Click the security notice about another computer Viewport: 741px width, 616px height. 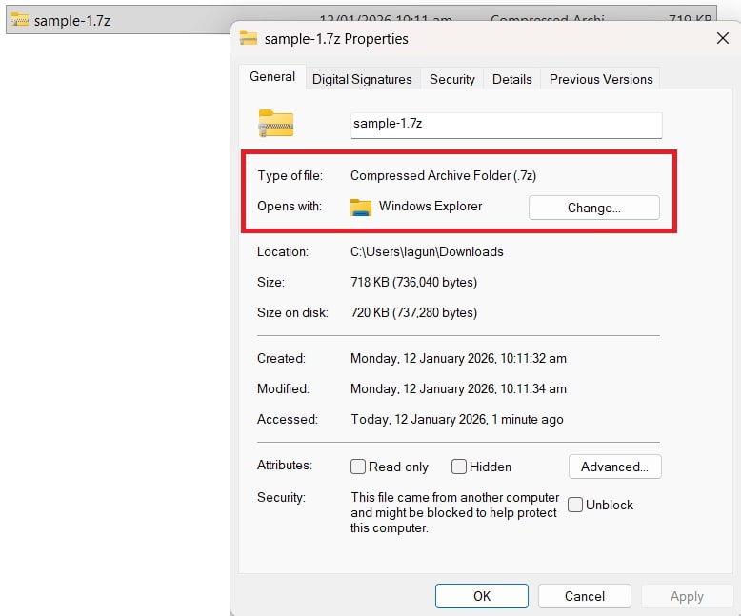[x=454, y=512]
